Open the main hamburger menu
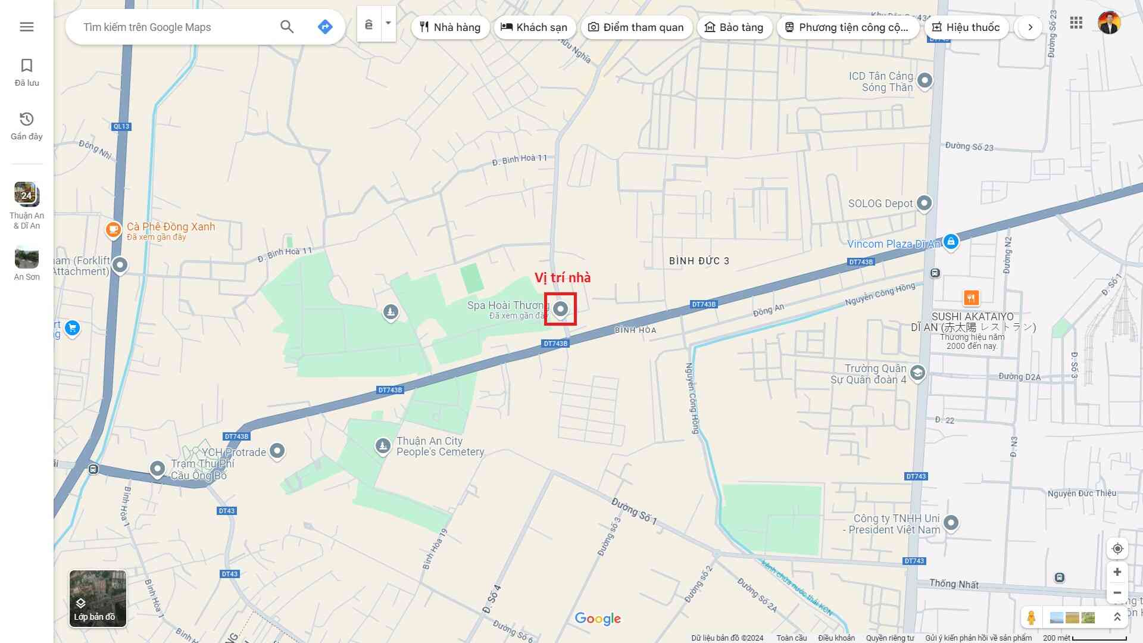The image size is (1143, 643). click(x=27, y=27)
